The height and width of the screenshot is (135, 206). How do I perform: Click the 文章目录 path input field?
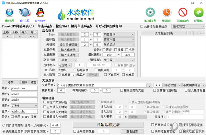tap(102, 85)
